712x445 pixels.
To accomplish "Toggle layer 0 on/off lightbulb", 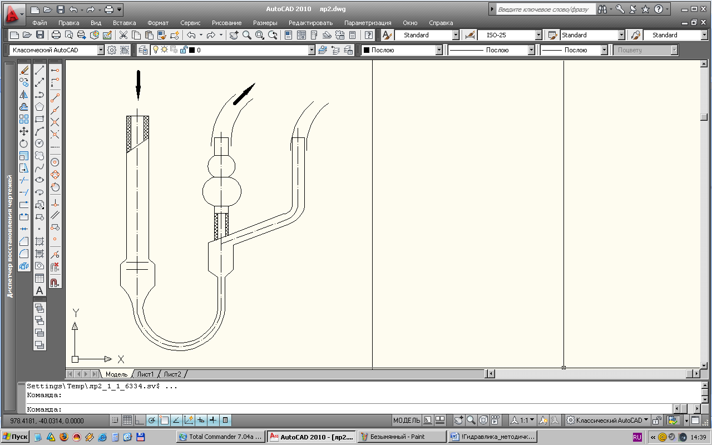I will [156, 50].
